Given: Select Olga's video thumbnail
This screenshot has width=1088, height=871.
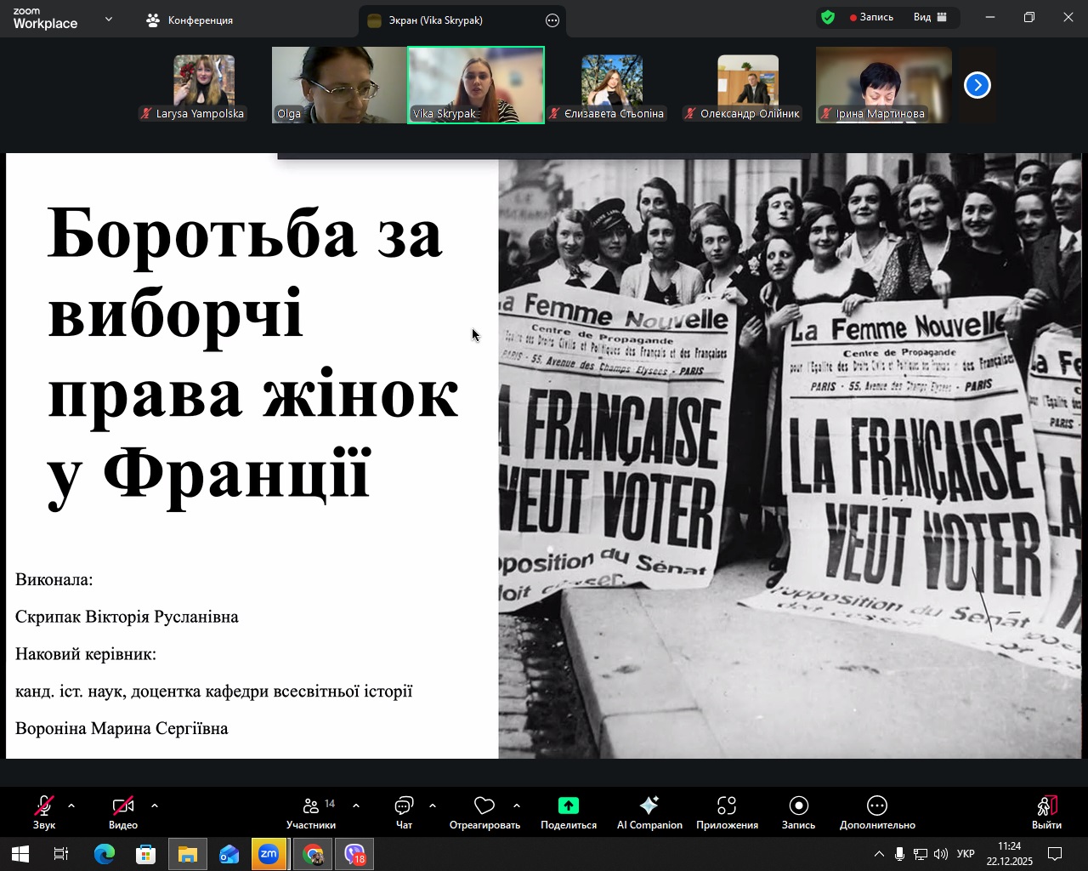Looking at the screenshot, I should [339, 85].
